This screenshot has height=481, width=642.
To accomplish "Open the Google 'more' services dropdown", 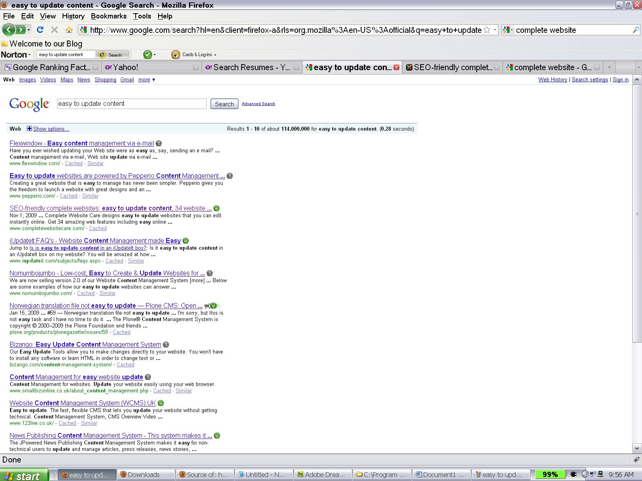I will 147,80.
